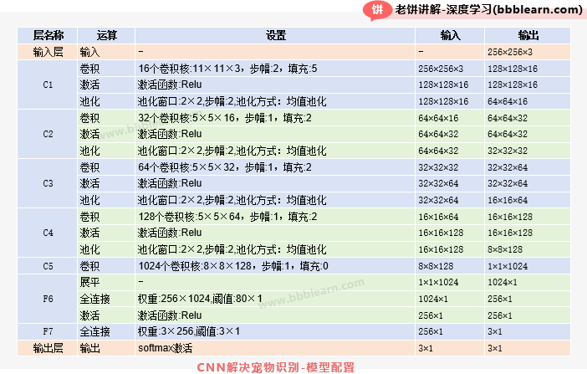The image size is (587, 374).
Task: Click the 输出 column header
Action: point(528,35)
